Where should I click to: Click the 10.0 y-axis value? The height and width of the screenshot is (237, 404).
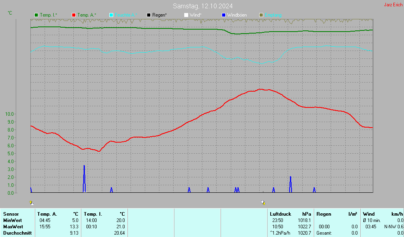pos(9,114)
